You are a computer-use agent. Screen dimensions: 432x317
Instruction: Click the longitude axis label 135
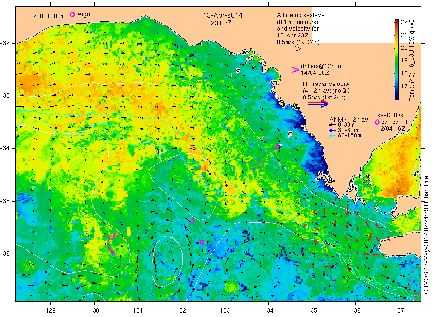pyautogui.click(x=312, y=311)
